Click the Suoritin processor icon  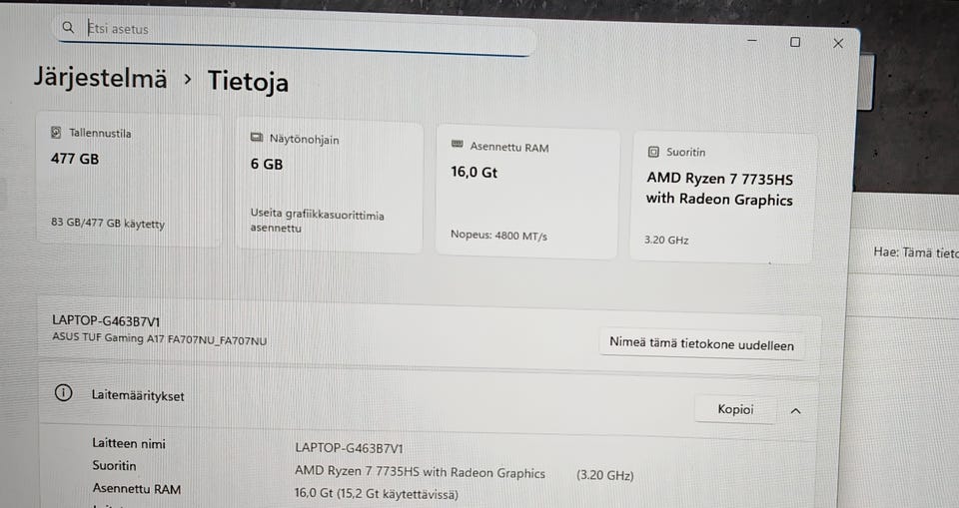coord(653,152)
